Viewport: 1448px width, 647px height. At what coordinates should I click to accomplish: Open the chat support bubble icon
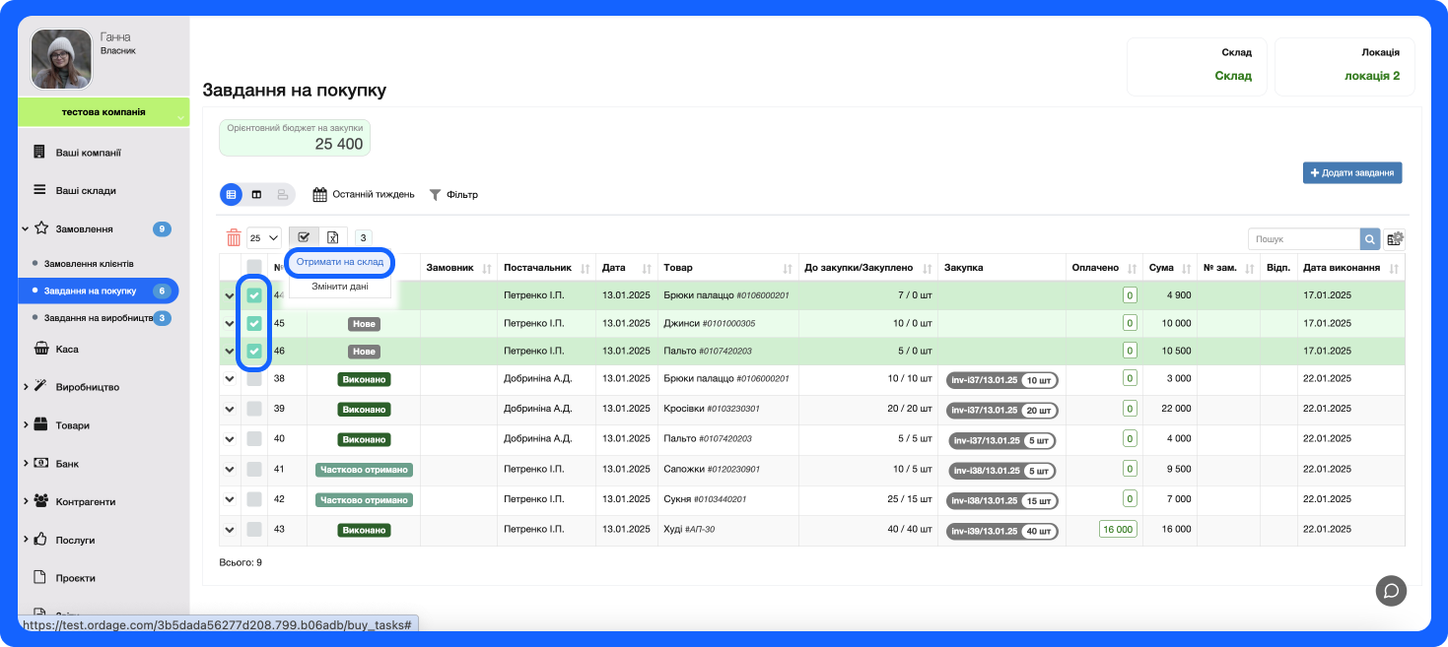tap(1391, 590)
